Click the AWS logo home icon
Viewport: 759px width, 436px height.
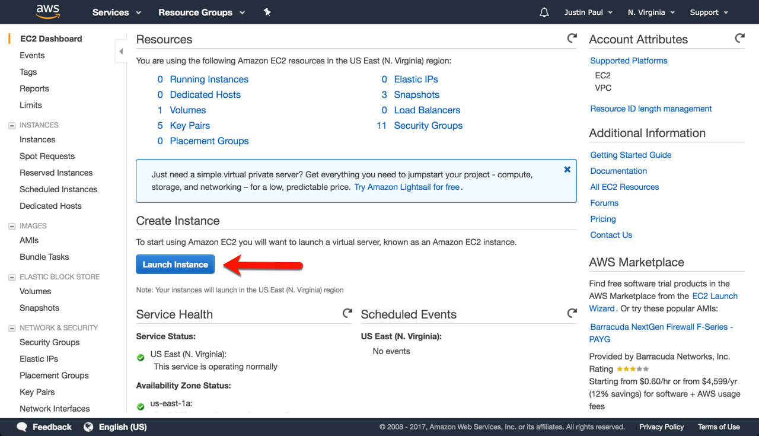47,11
